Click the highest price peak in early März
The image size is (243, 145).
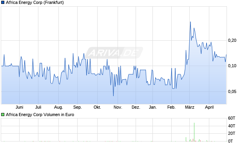point(190,22)
